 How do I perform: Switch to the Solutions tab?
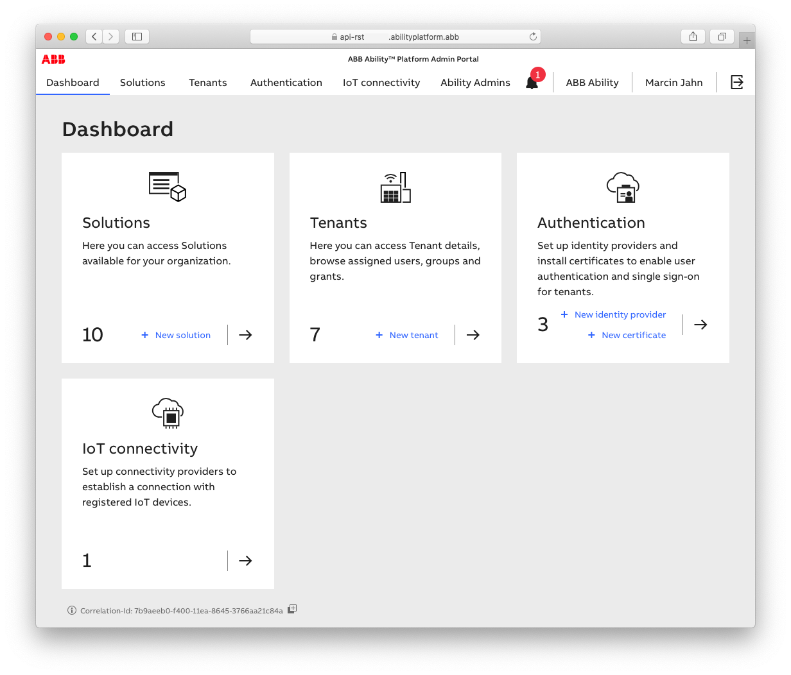143,83
